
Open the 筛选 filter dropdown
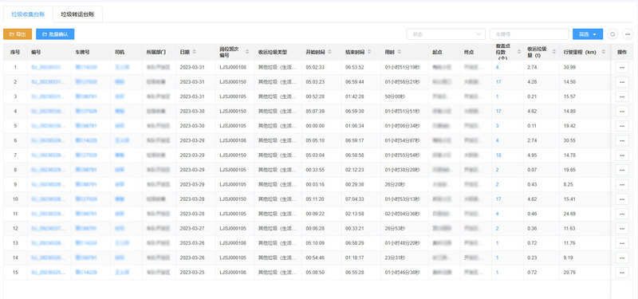coord(588,34)
